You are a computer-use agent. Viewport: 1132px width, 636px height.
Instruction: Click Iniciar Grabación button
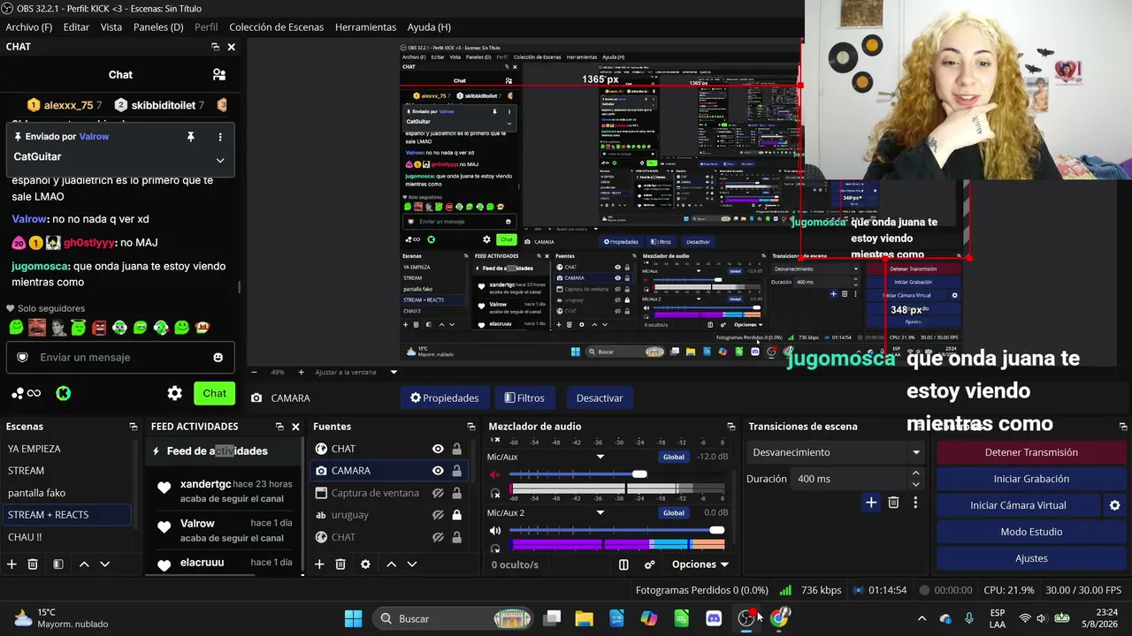click(1031, 479)
